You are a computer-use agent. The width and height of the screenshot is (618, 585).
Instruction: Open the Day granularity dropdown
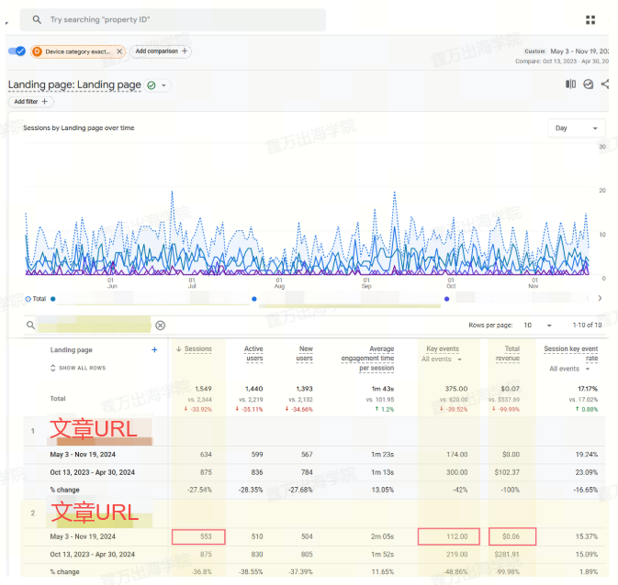(577, 128)
